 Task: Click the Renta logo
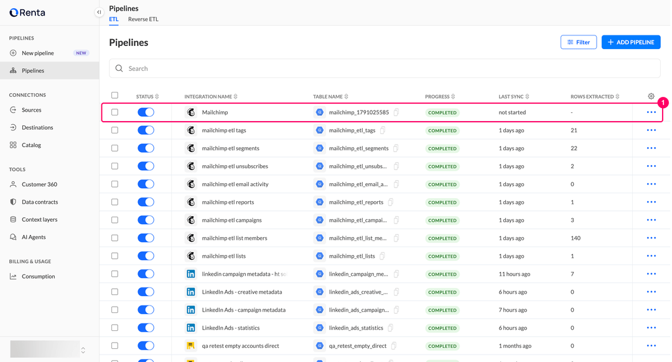point(27,12)
